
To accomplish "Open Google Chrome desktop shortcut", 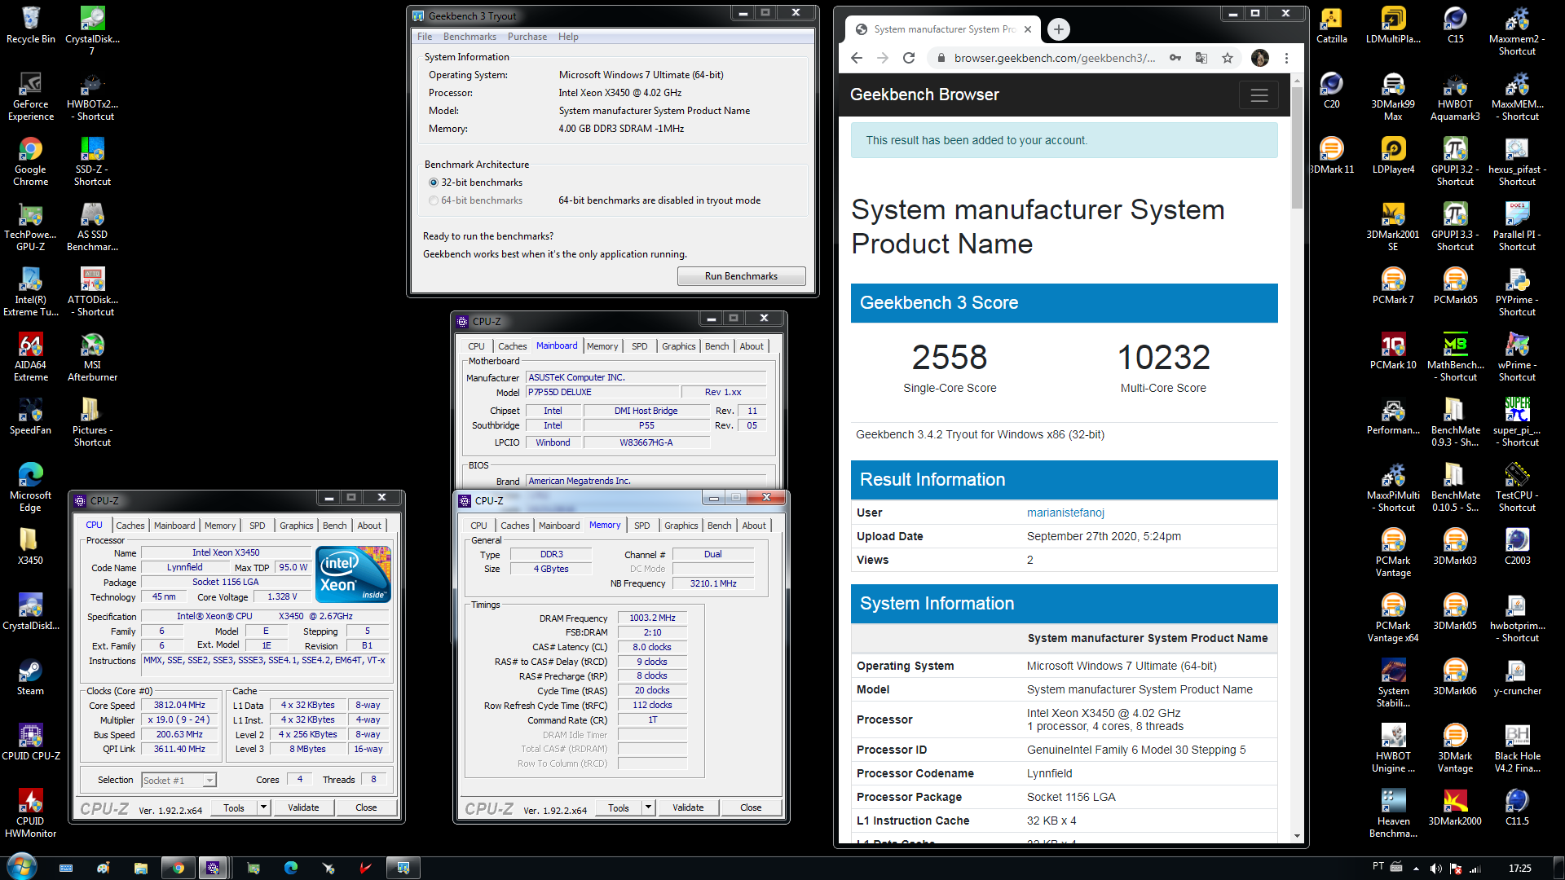I will (x=30, y=161).
